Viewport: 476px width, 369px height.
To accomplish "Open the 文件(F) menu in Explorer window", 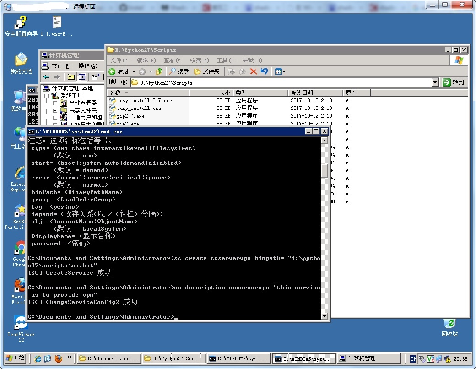I will click(x=119, y=60).
